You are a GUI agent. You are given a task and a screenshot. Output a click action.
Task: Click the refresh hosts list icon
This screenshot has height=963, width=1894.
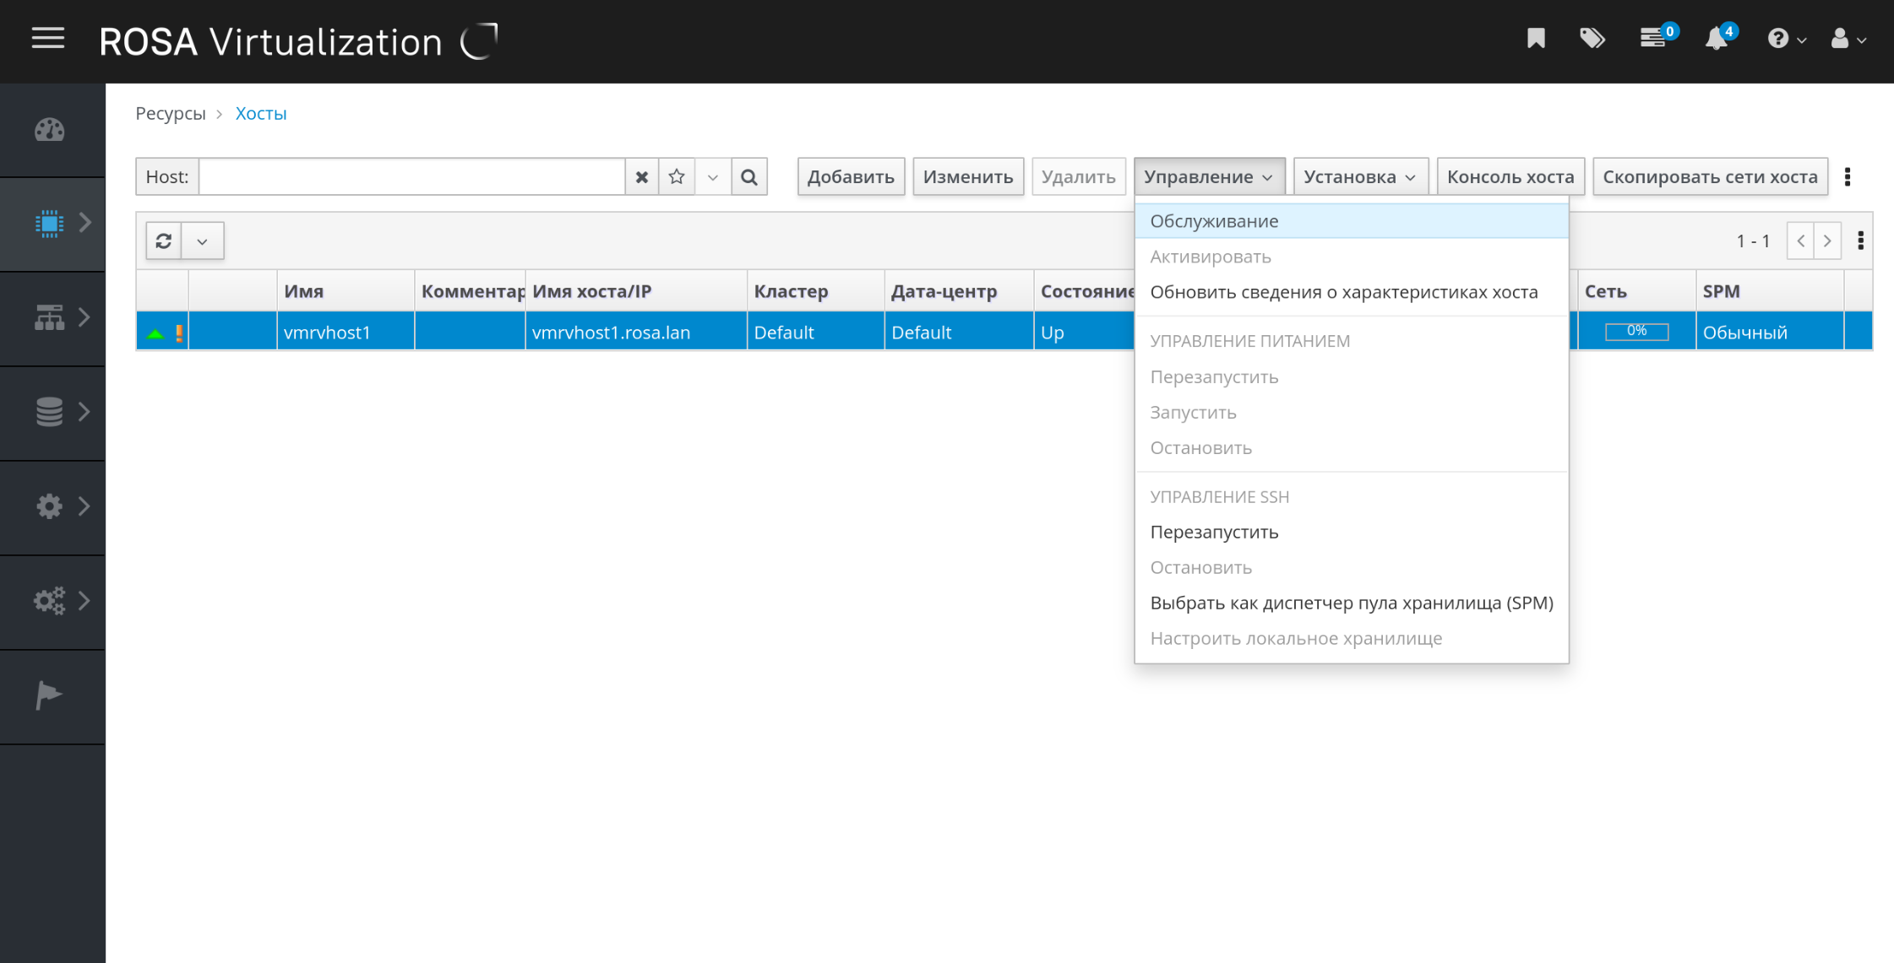click(x=164, y=241)
